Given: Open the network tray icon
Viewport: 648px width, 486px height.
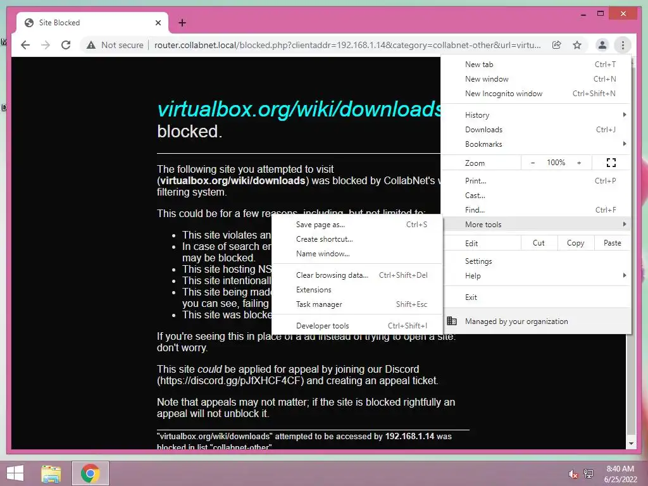Looking at the screenshot, I should coord(589,474).
